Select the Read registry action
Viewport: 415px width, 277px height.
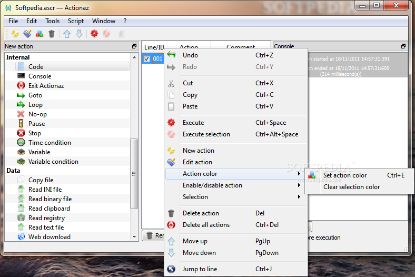pyautogui.click(x=72, y=218)
